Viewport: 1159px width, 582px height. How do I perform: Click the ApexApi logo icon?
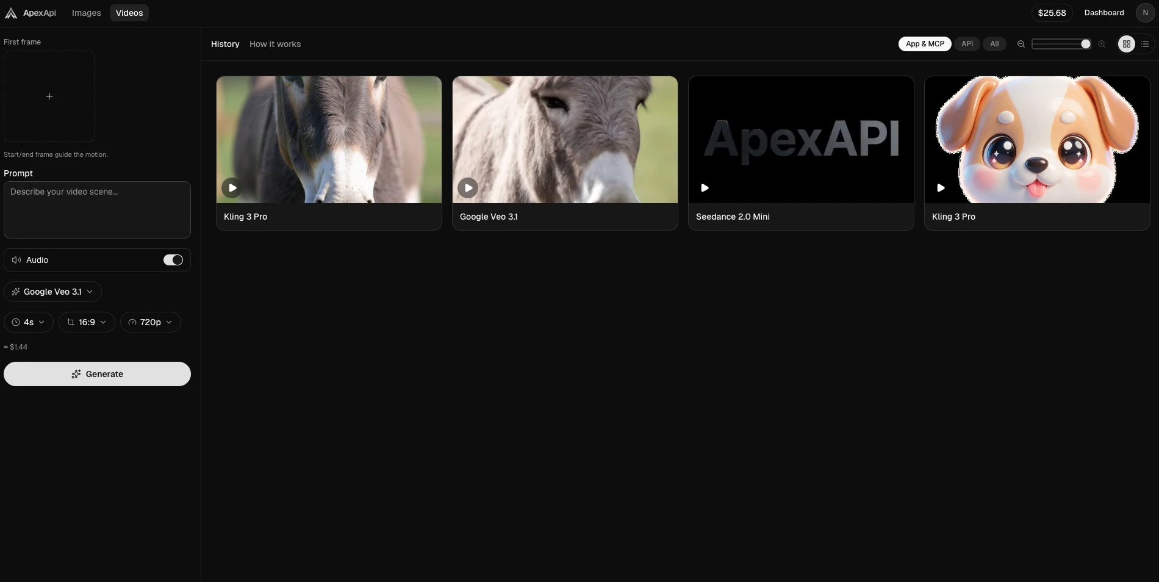click(x=11, y=13)
